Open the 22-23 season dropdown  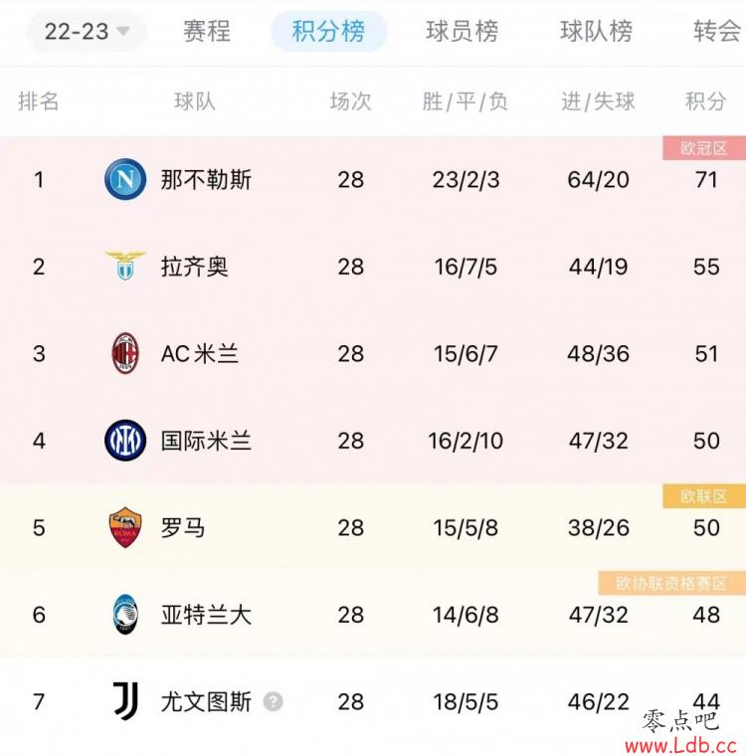pyautogui.click(x=87, y=32)
